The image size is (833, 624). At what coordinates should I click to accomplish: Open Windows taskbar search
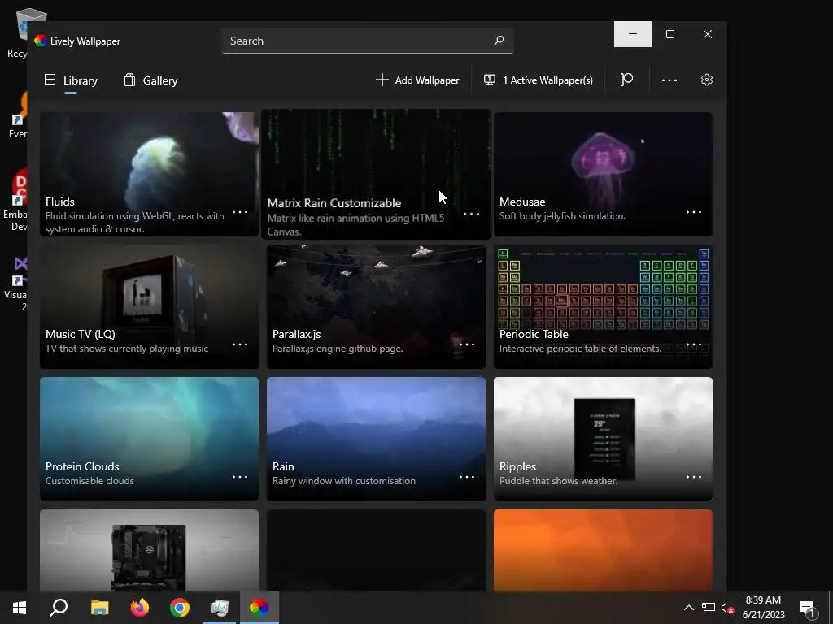pyautogui.click(x=59, y=608)
